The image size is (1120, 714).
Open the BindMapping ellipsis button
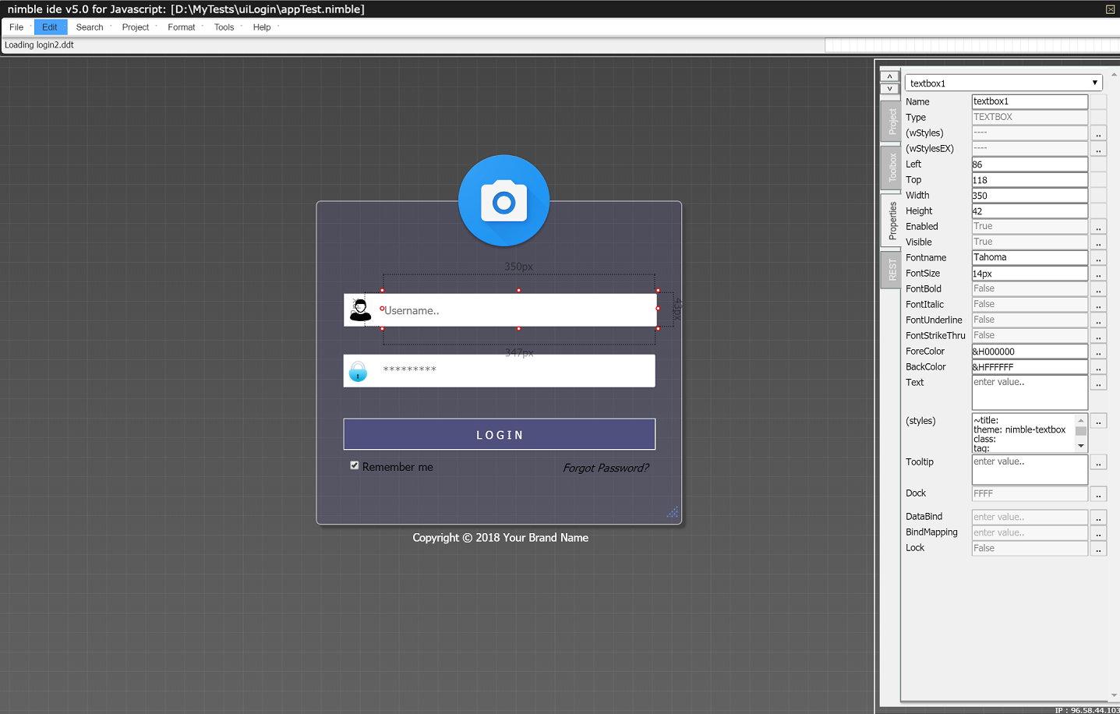[1098, 533]
